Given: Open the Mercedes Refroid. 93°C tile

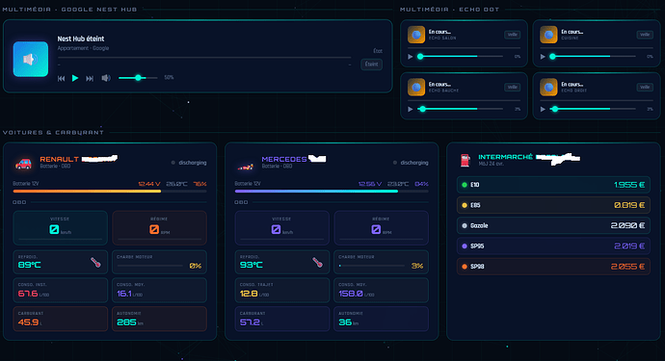Looking at the screenshot, I should tap(282, 262).
